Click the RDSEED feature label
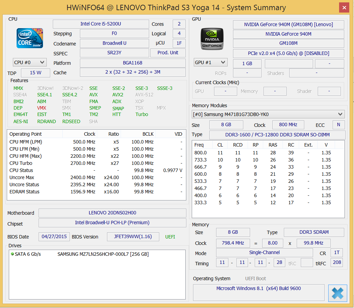The height and width of the screenshot is (308, 354). click(71, 121)
